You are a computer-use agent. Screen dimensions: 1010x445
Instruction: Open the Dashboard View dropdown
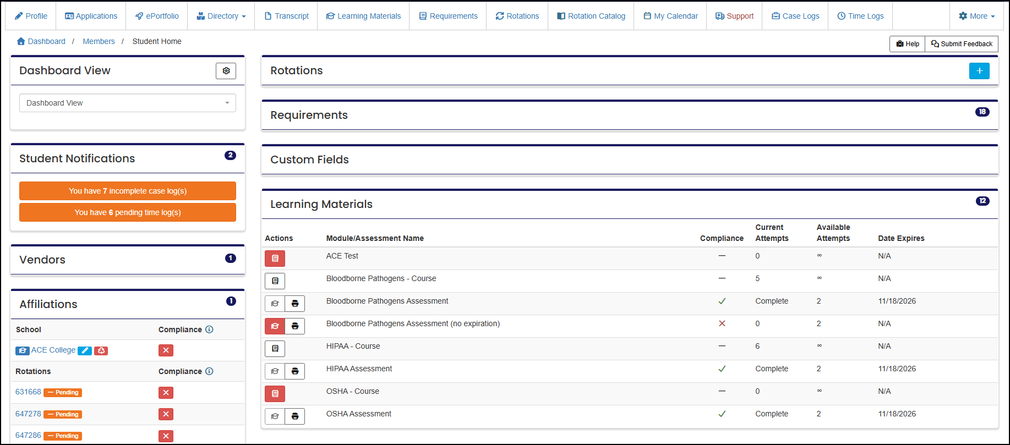[x=128, y=103]
